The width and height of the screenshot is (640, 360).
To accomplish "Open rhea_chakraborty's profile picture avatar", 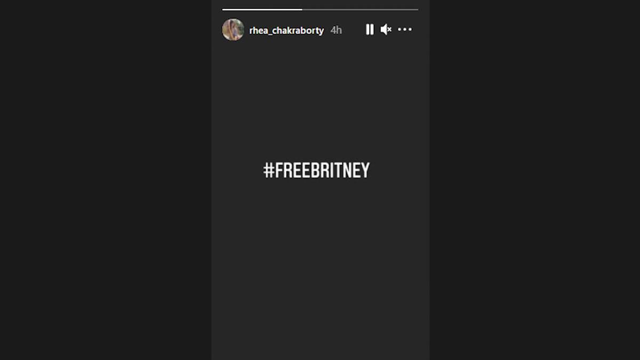I will (x=233, y=29).
